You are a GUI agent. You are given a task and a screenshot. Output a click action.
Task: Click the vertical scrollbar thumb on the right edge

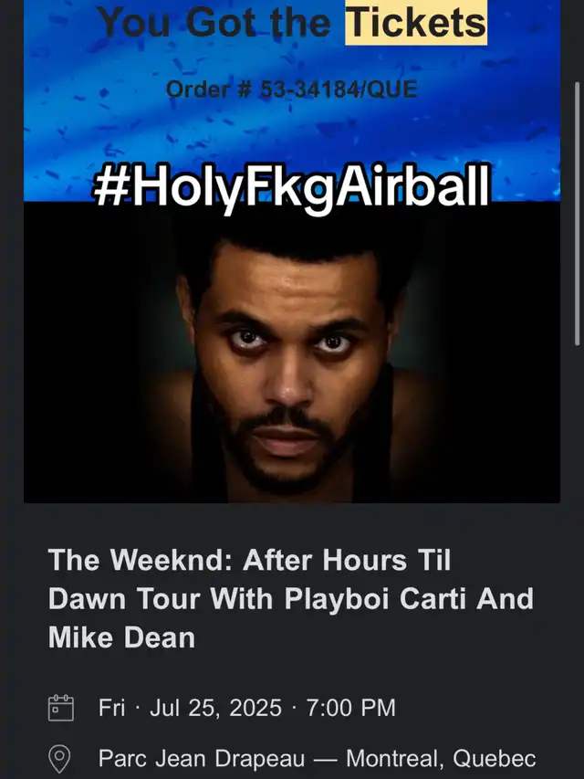[x=577, y=214]
